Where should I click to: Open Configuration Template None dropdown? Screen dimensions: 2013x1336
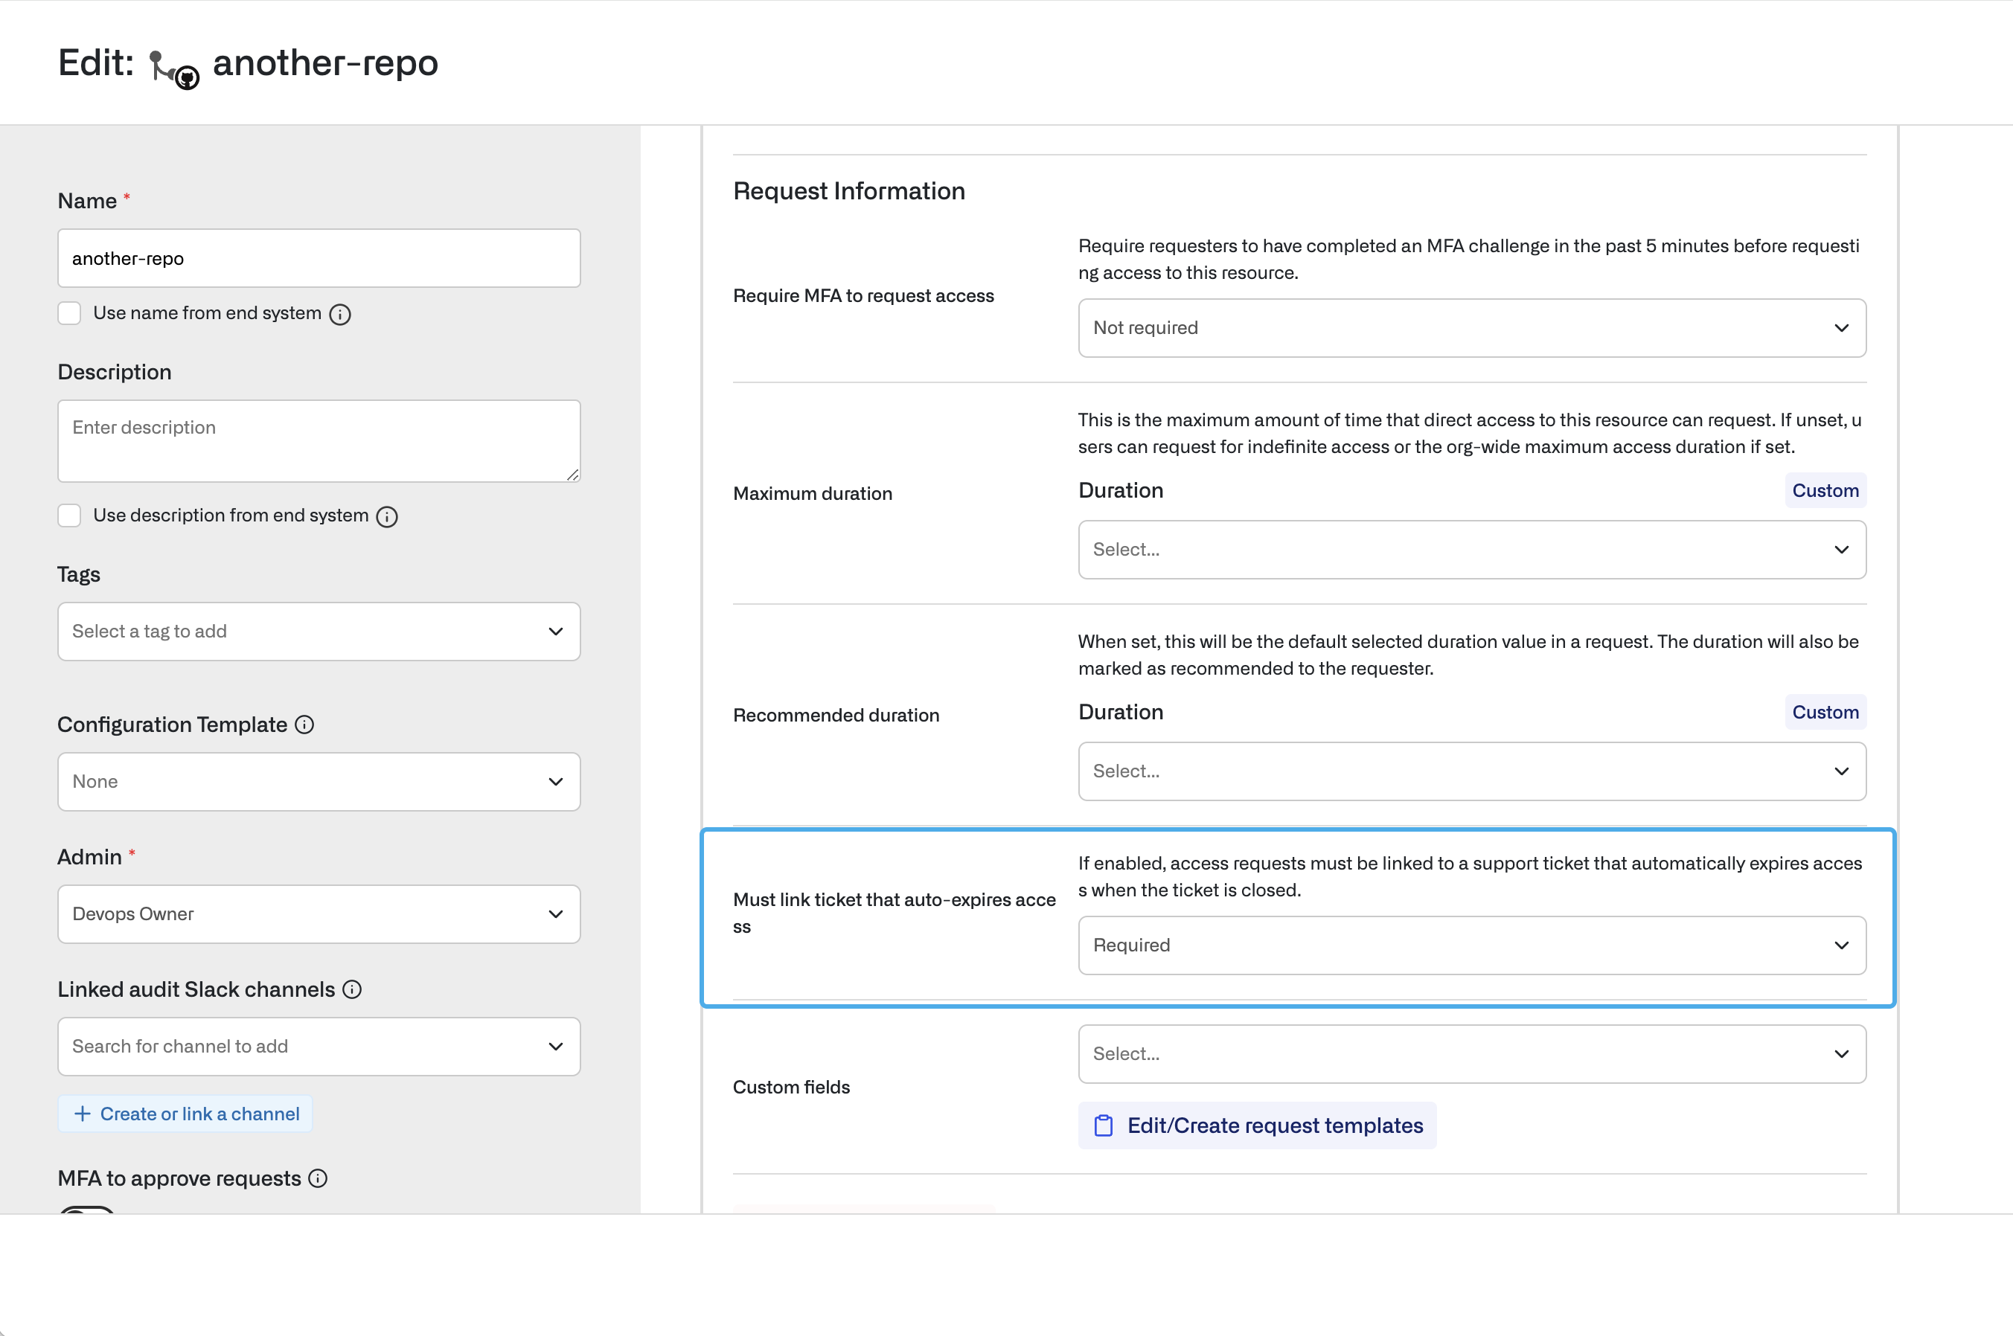319,781
